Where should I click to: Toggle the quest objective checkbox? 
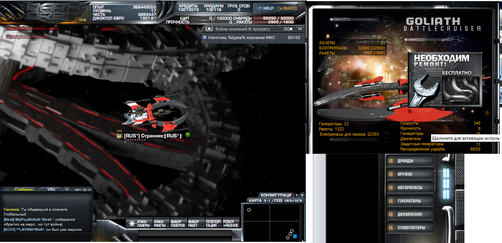[x=204, y=38]
